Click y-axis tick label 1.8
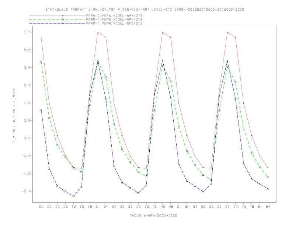The height and width of the screenshot is (225, 292). (27, 103)
